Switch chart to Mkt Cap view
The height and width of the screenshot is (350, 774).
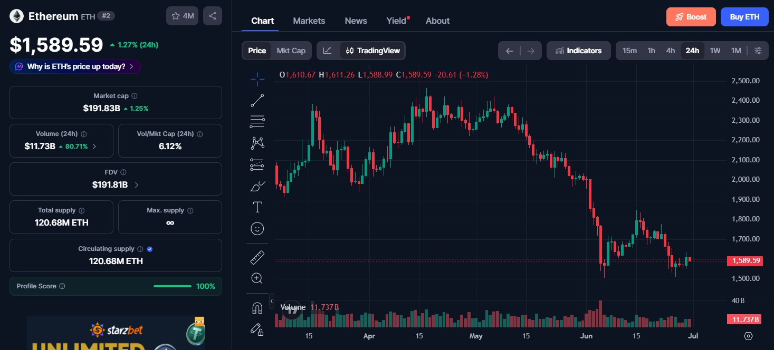pos(291,51)
